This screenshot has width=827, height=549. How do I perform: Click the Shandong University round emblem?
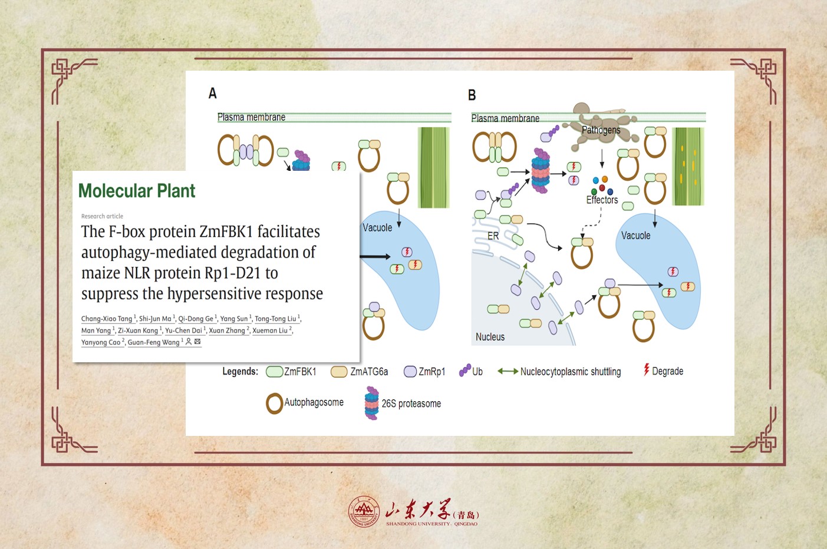364,511
